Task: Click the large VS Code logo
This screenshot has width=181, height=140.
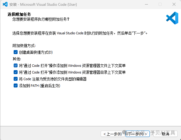Action: 172,18
